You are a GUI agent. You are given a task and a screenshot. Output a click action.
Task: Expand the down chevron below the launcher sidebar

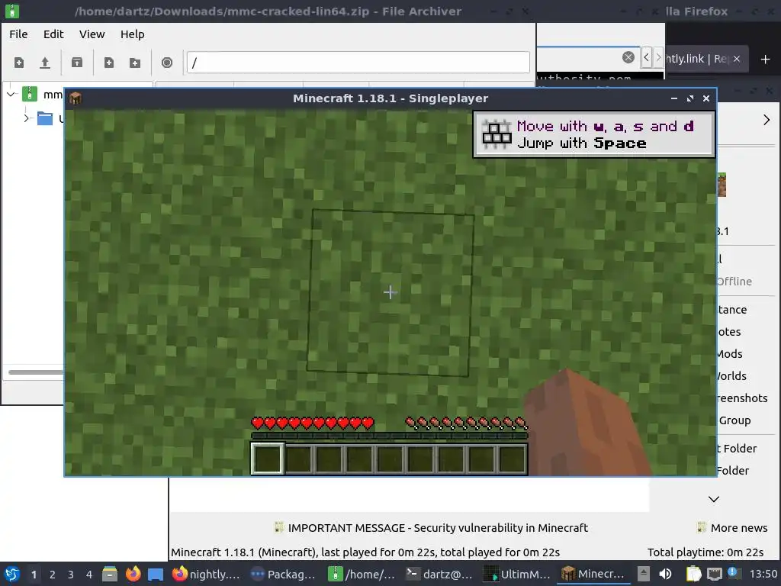[x=714, y=499]
